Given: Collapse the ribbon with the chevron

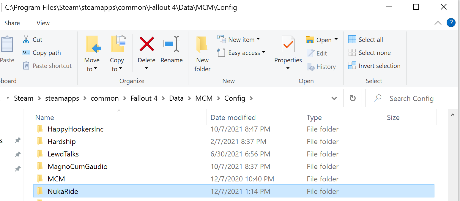Looking at the screenshot, I should [x=438, y=23].
